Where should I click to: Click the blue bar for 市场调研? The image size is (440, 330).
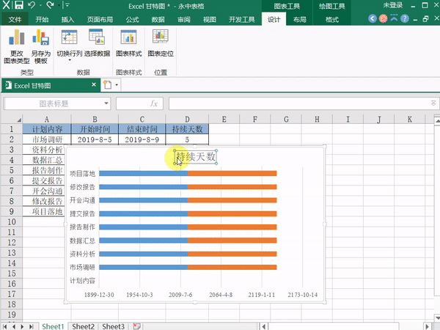click(144, 267)
